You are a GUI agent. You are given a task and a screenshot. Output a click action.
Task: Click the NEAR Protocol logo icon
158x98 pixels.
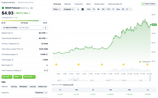3,8
